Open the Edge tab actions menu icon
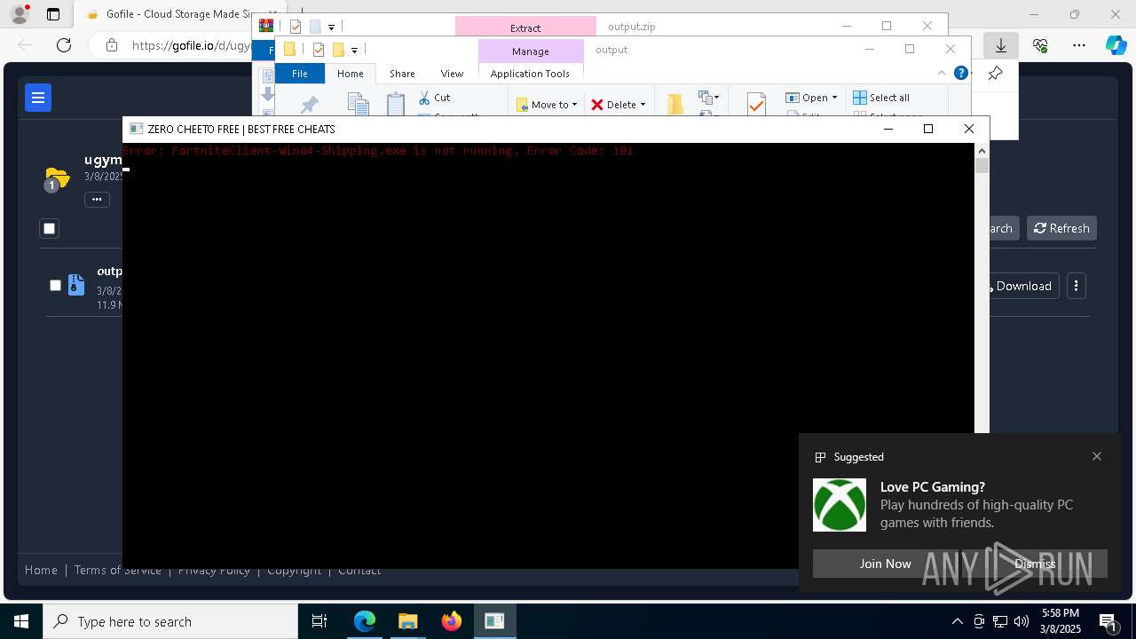The width and height of the screenshot is (1136, 639). (53, 14)
